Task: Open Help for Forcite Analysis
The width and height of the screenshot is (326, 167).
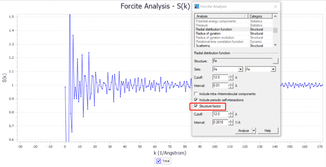Action: (268, 130)
